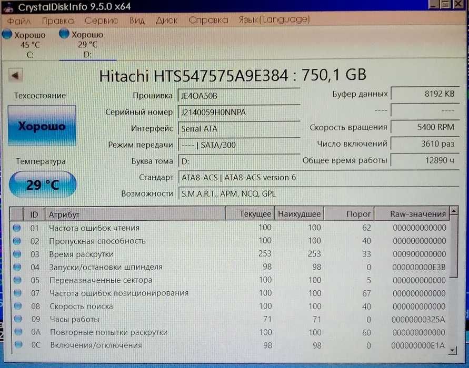469x368 pixels.
Task: Click the S.M.A.R.T., APM, NCQ, GPL features field
Action: coord(318,194)
